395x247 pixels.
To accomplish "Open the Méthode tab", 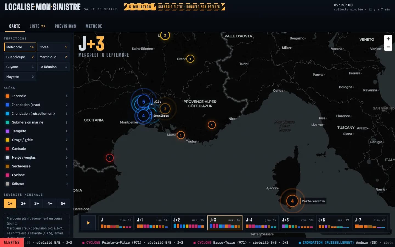I will tap(94, 26).
